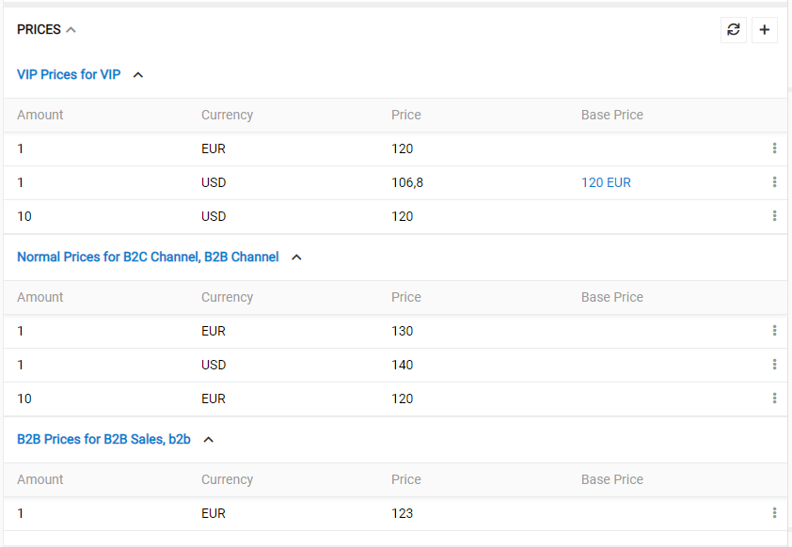This screenshot has height=547, width=792.
Task: Collapse the VIP Prices for VIP section
Action: (x=137, y=74)
